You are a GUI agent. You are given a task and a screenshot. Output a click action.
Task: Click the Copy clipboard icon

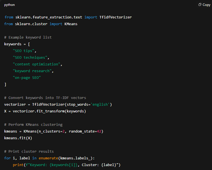[200, 5]
